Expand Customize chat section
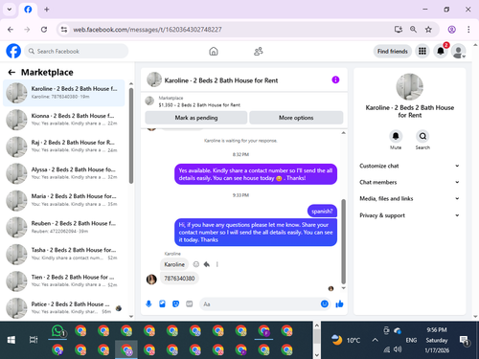479x359 pixels. (409, 166)
